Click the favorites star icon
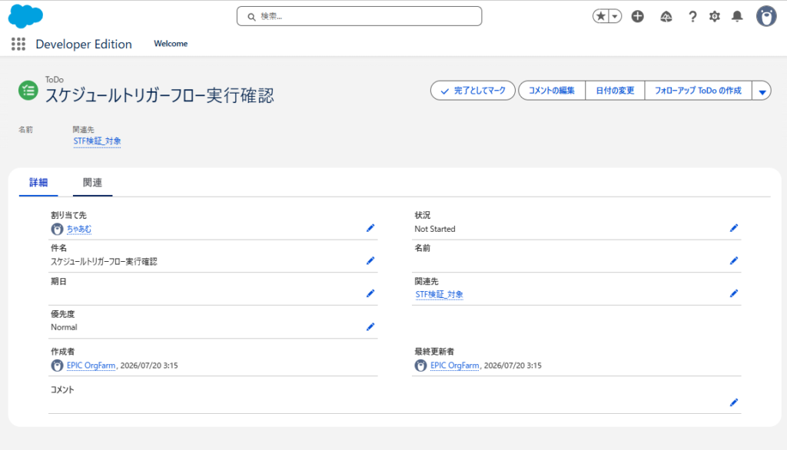The width and height of the screenshot is (787, 450). [600, 16]
